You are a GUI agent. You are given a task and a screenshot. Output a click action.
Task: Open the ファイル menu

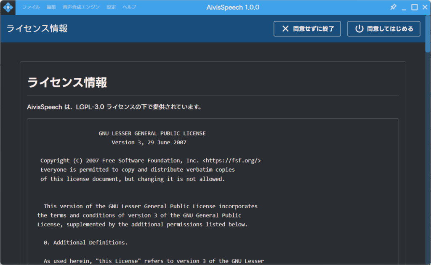point(31,7)
